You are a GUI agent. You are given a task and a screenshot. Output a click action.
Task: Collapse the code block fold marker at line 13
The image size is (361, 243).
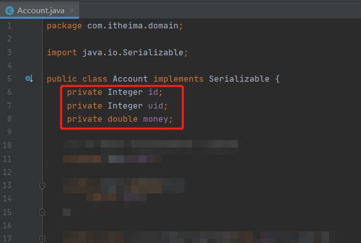(42, 185)
